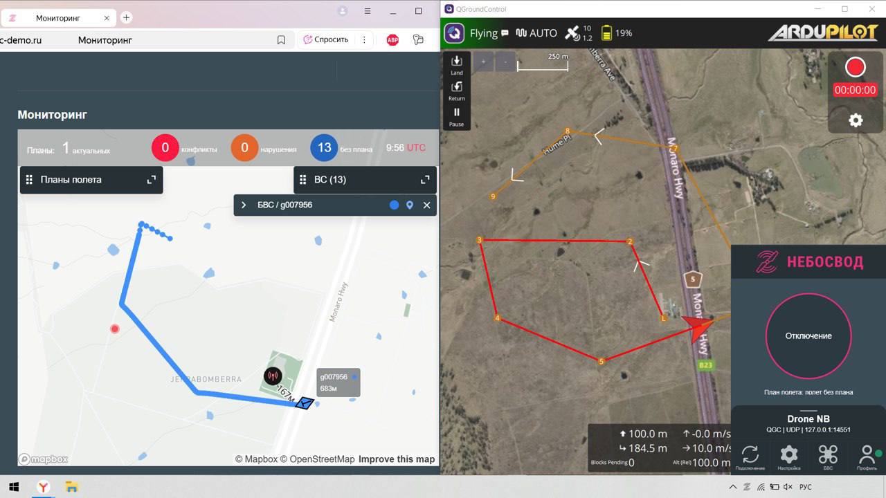
Task: Select waypoint 9 on the orange route
Action: [493, 196]
